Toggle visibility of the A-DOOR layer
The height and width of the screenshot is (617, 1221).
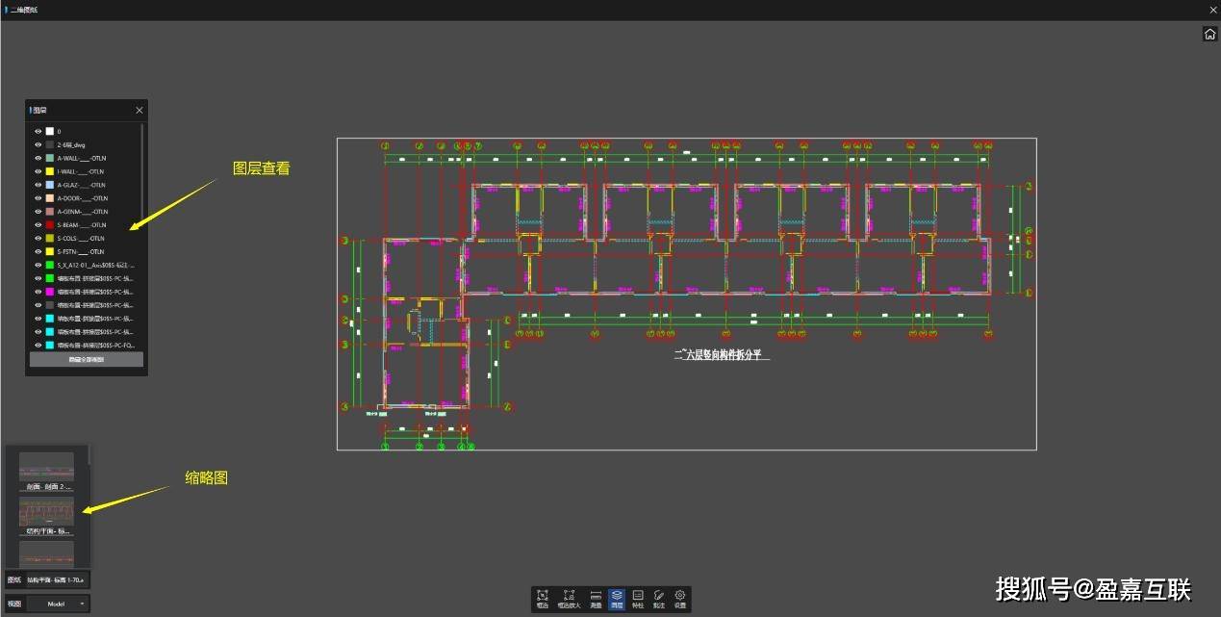38,198
